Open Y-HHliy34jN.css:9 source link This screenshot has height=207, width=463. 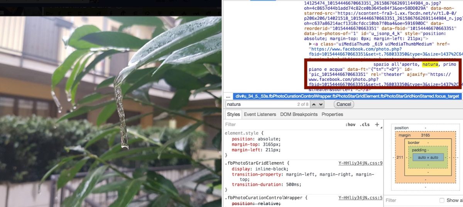coord(360,163)
